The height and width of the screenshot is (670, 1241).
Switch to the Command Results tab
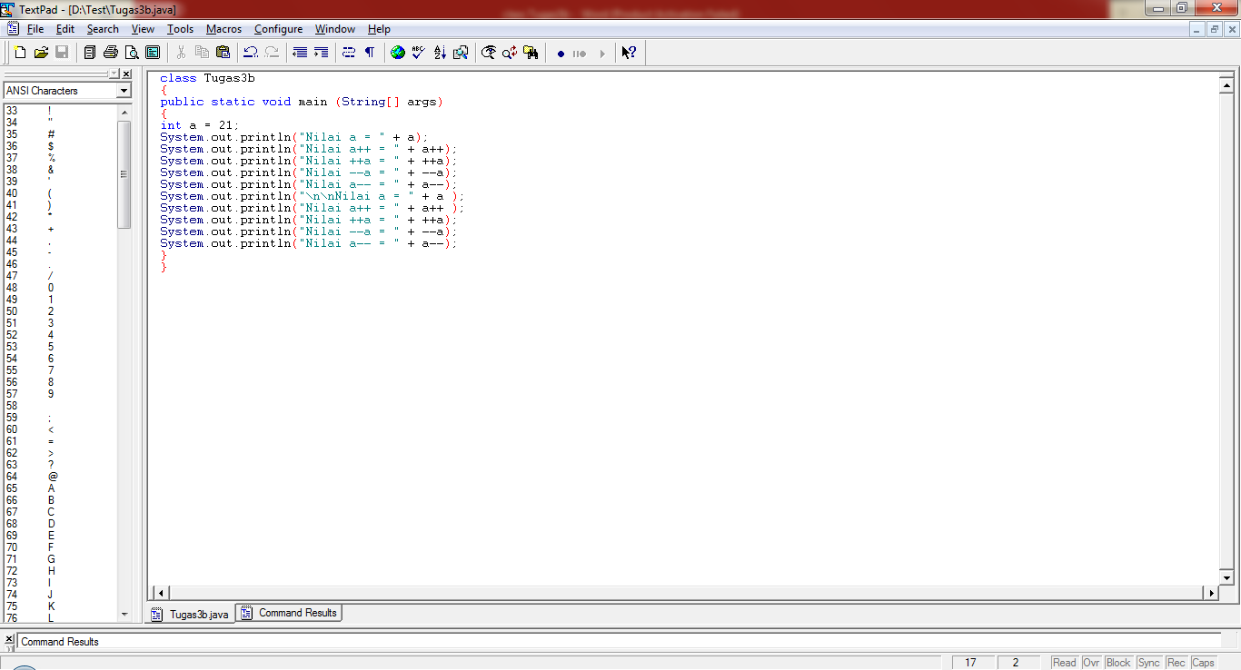click(x=289, y=613)
